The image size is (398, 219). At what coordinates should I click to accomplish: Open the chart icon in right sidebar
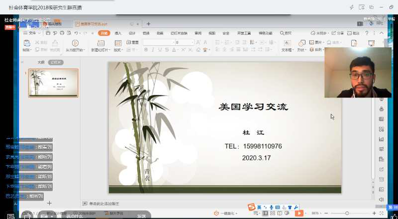click(381, 139)
